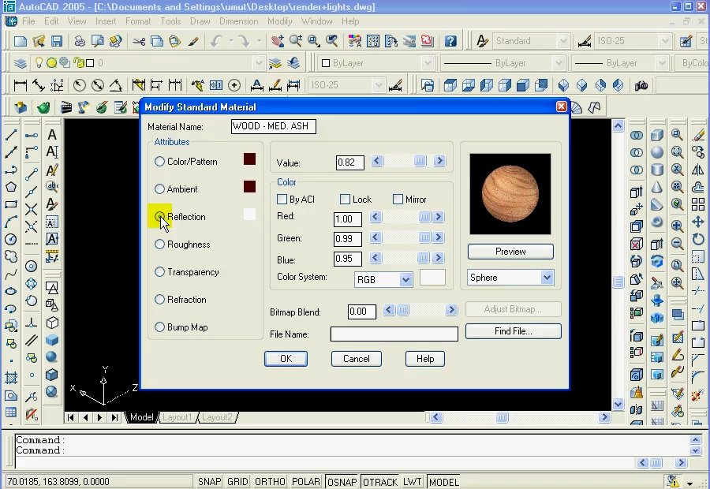Open AutoCAD Help question mark icon
The image size is (710, 489).
coord(450,41)
